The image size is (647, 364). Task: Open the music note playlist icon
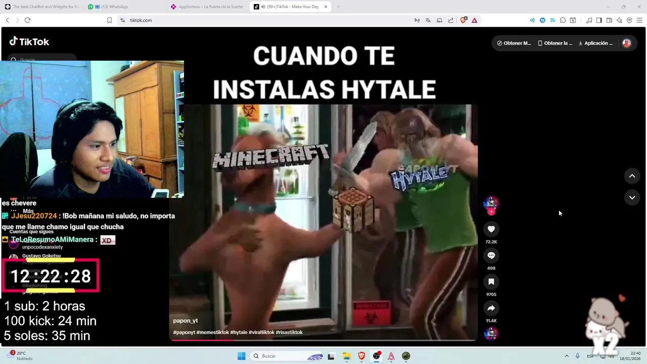point(589,20)
